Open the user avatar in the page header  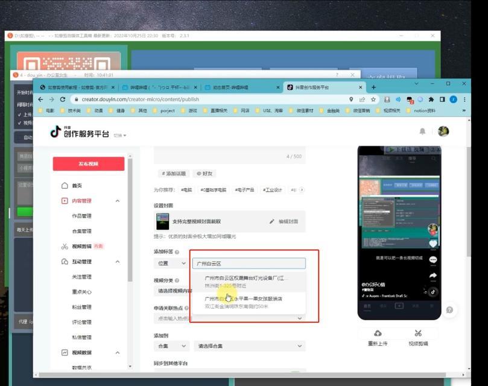pos(443,131)
